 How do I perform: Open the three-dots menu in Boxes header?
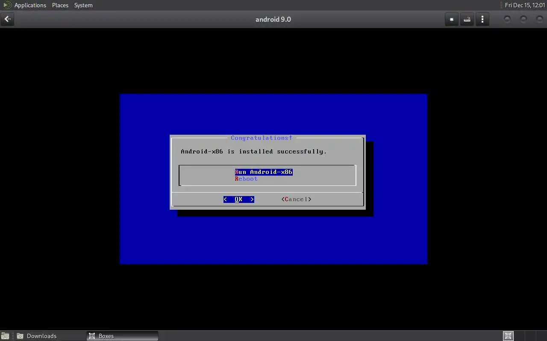(482, 19)
